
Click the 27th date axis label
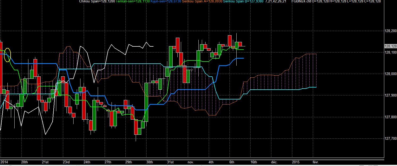tap(108, 162)
